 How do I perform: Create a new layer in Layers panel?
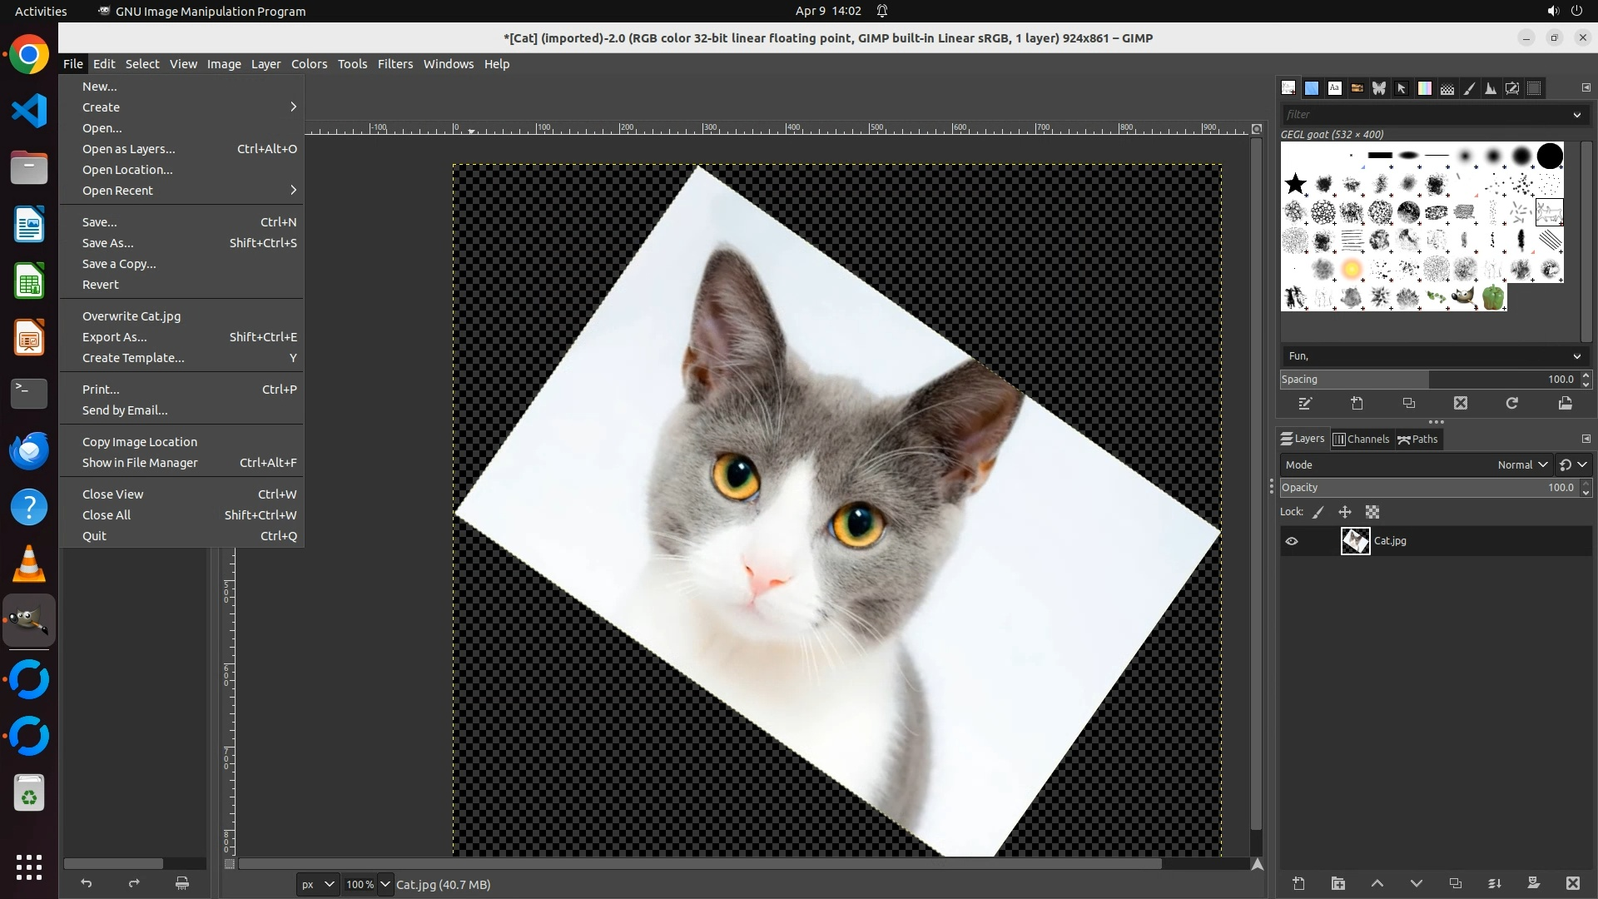[x=1298, y=883]
